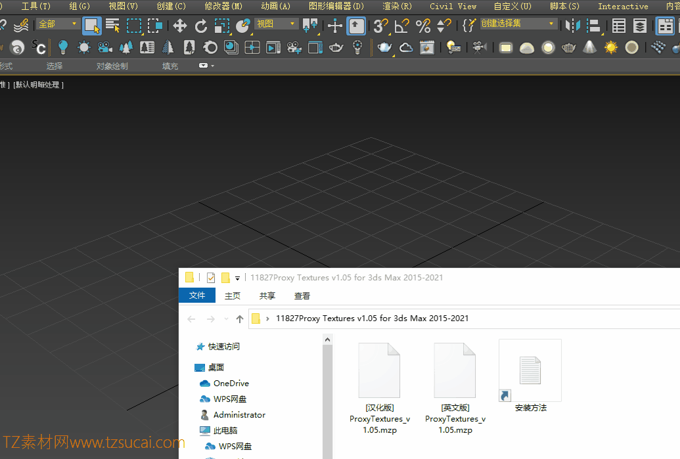The image size is (680, 459).
Task: Open the 全部 selection filter dropdown
Action: (58, 24)
